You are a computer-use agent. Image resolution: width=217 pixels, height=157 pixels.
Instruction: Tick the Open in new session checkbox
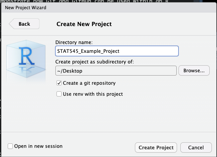tap(10, 146)
